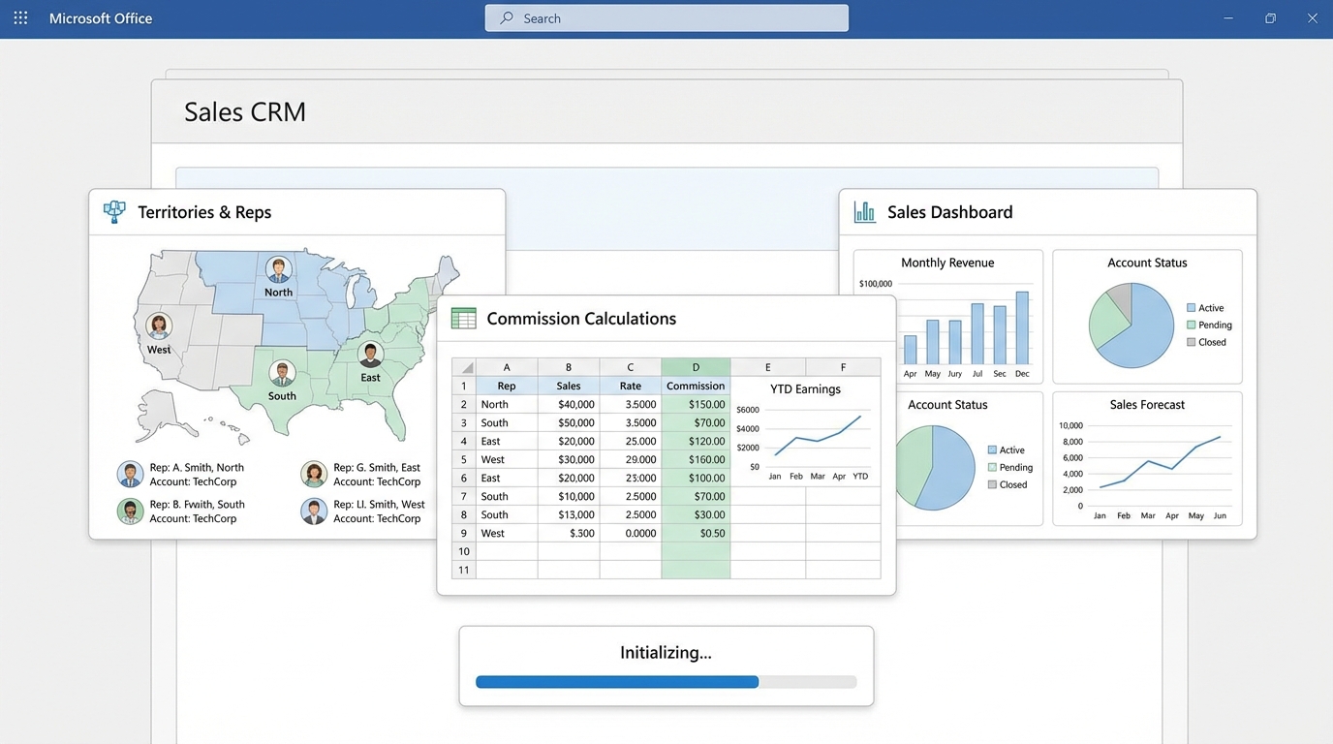This screenshot has height=744, width=1333.
Task: Select the $40,000 Sales cell for North
Action: (x=569, y=404)
